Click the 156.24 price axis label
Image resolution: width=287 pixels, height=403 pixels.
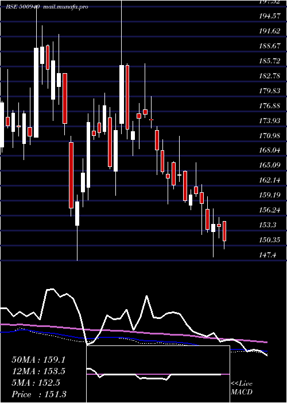pyautogui.click(x=269, y=210)
